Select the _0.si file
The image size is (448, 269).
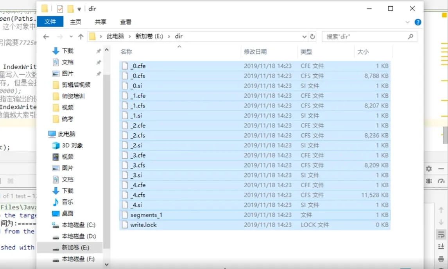pyautogui.click(x=254, y=86)
